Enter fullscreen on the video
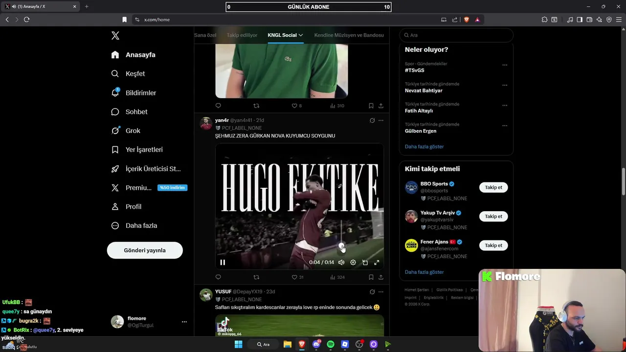626x352 pixels. click(377, 263)
